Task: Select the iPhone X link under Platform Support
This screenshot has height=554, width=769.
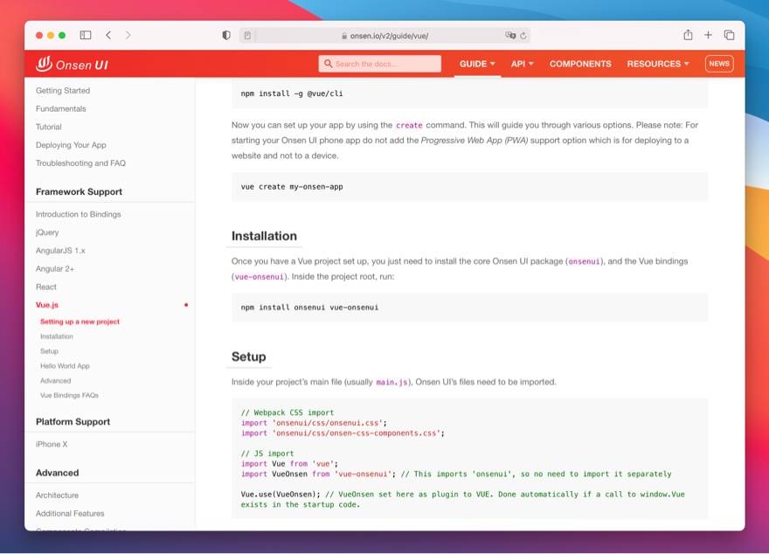Action: [50, 443]
